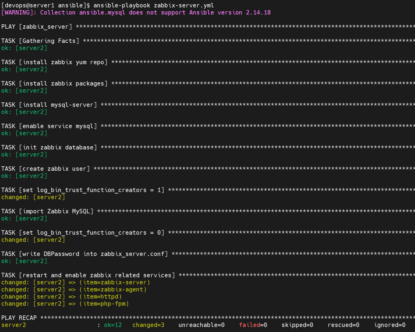Click the "PLAY RECAP" header
The image size is (415, 332).
tap(19, 318)
